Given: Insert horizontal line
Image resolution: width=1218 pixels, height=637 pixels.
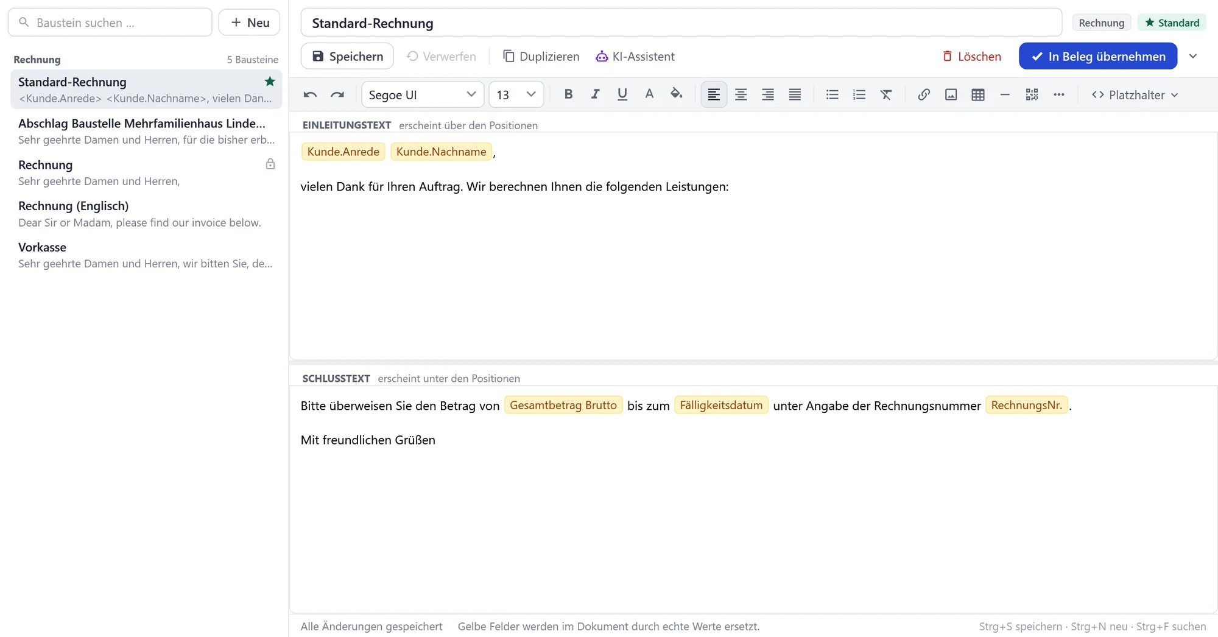Looking at the screenshot, I should pyautogui.click(x=1005, y=94).
